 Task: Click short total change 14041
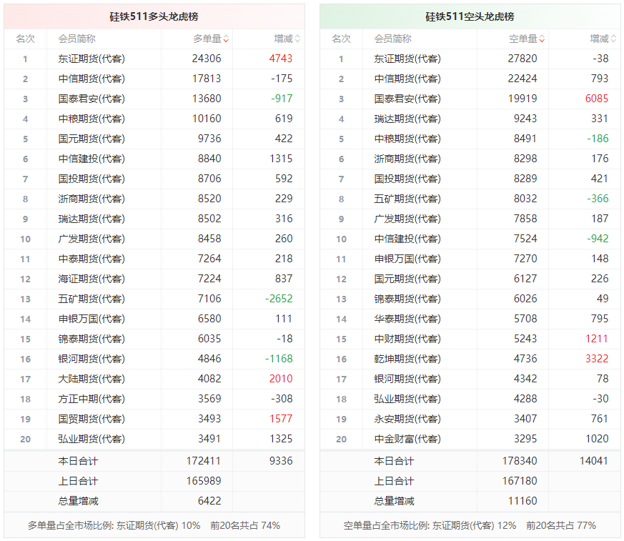click(x=594, y=461)
